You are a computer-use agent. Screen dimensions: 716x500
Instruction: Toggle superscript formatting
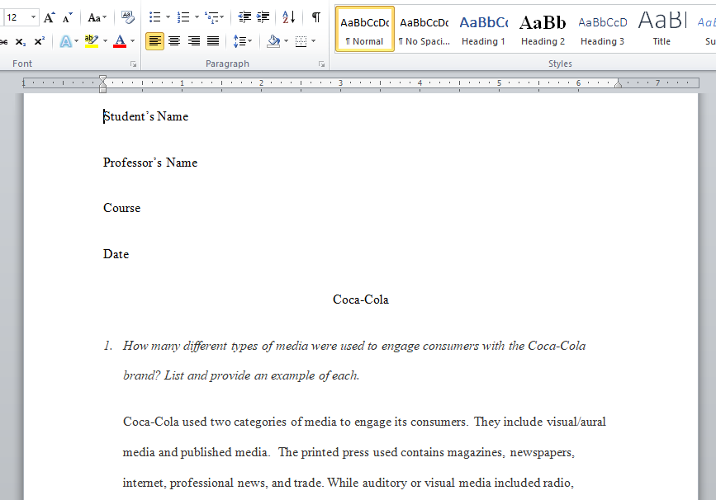click(40, 41)
